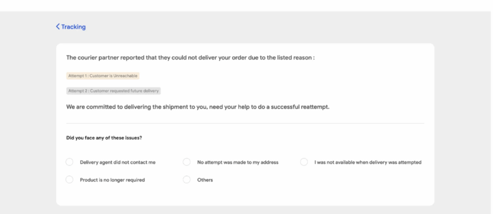Choose the 'No attempt was made to my address' radio circle
Screen dimensions: 493x214
point(187,162)
